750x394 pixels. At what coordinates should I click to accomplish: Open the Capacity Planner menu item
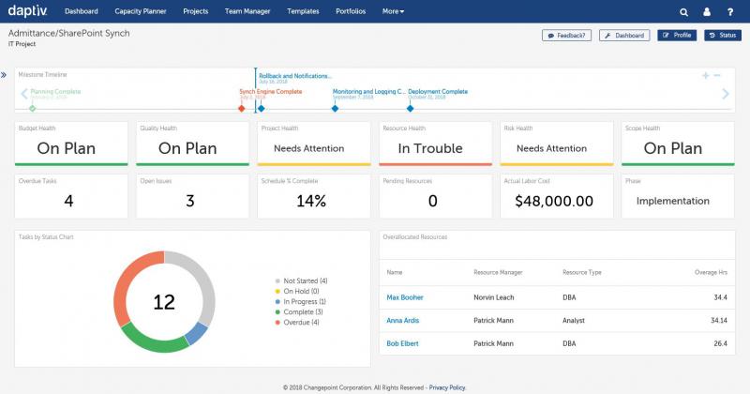(141, 12)
